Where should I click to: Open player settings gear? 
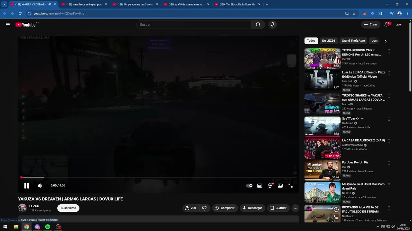(270, 185)
